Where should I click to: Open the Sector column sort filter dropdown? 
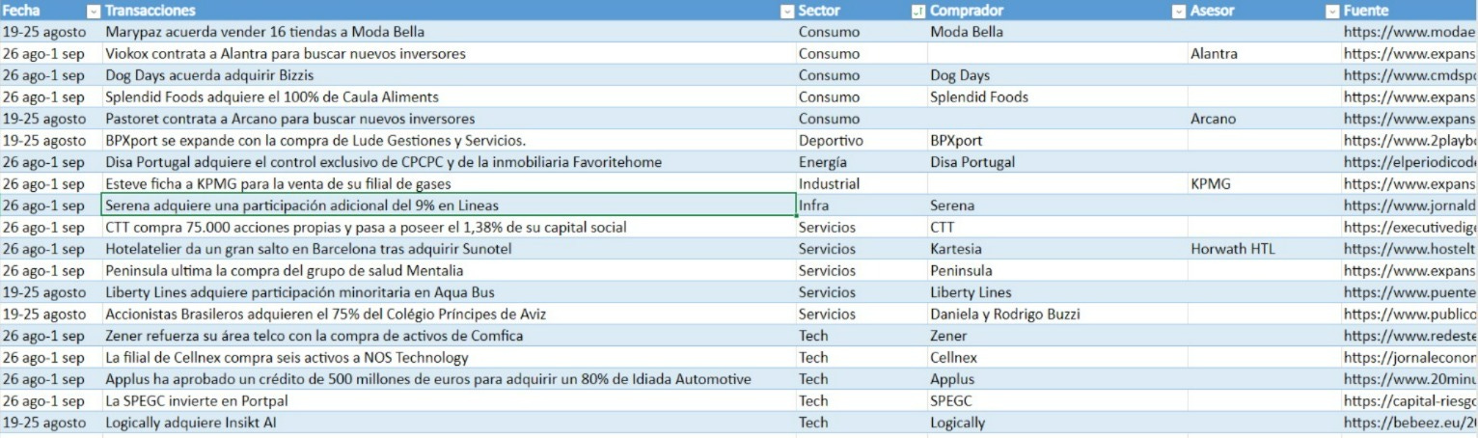[x=917, y=11]
